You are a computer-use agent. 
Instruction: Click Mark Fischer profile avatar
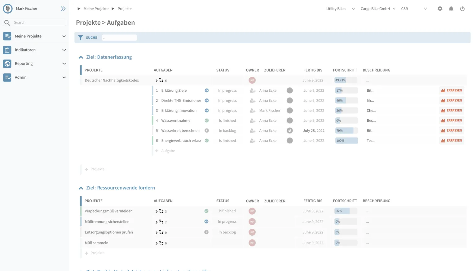(8, 9)
